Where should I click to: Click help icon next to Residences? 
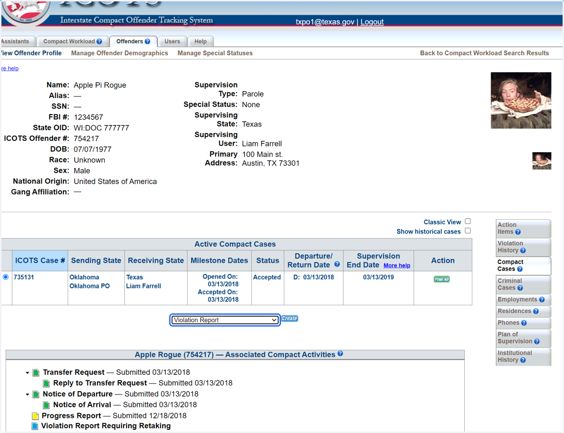click(536, 311)
